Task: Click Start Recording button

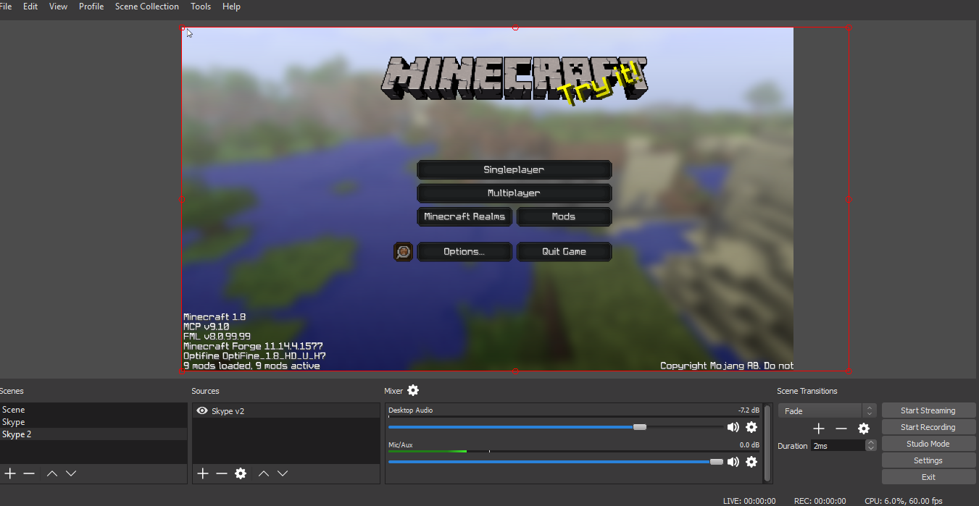Action: (x=928, y=427)
